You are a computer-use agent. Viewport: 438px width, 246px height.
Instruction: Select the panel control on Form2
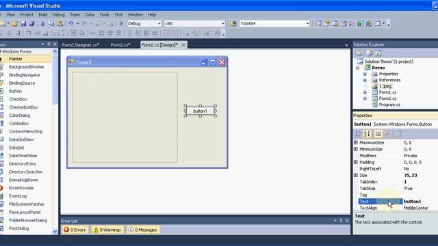tap(125, 117)
